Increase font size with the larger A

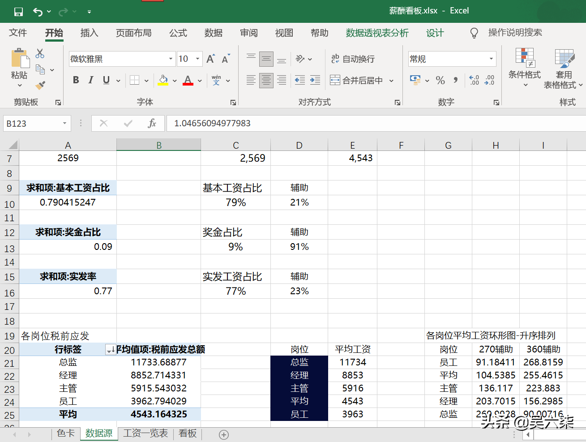[210, 59]
